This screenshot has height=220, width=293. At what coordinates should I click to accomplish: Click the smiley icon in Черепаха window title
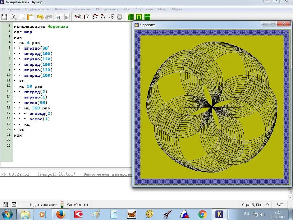pyautogui.click(x=137, y=25)
